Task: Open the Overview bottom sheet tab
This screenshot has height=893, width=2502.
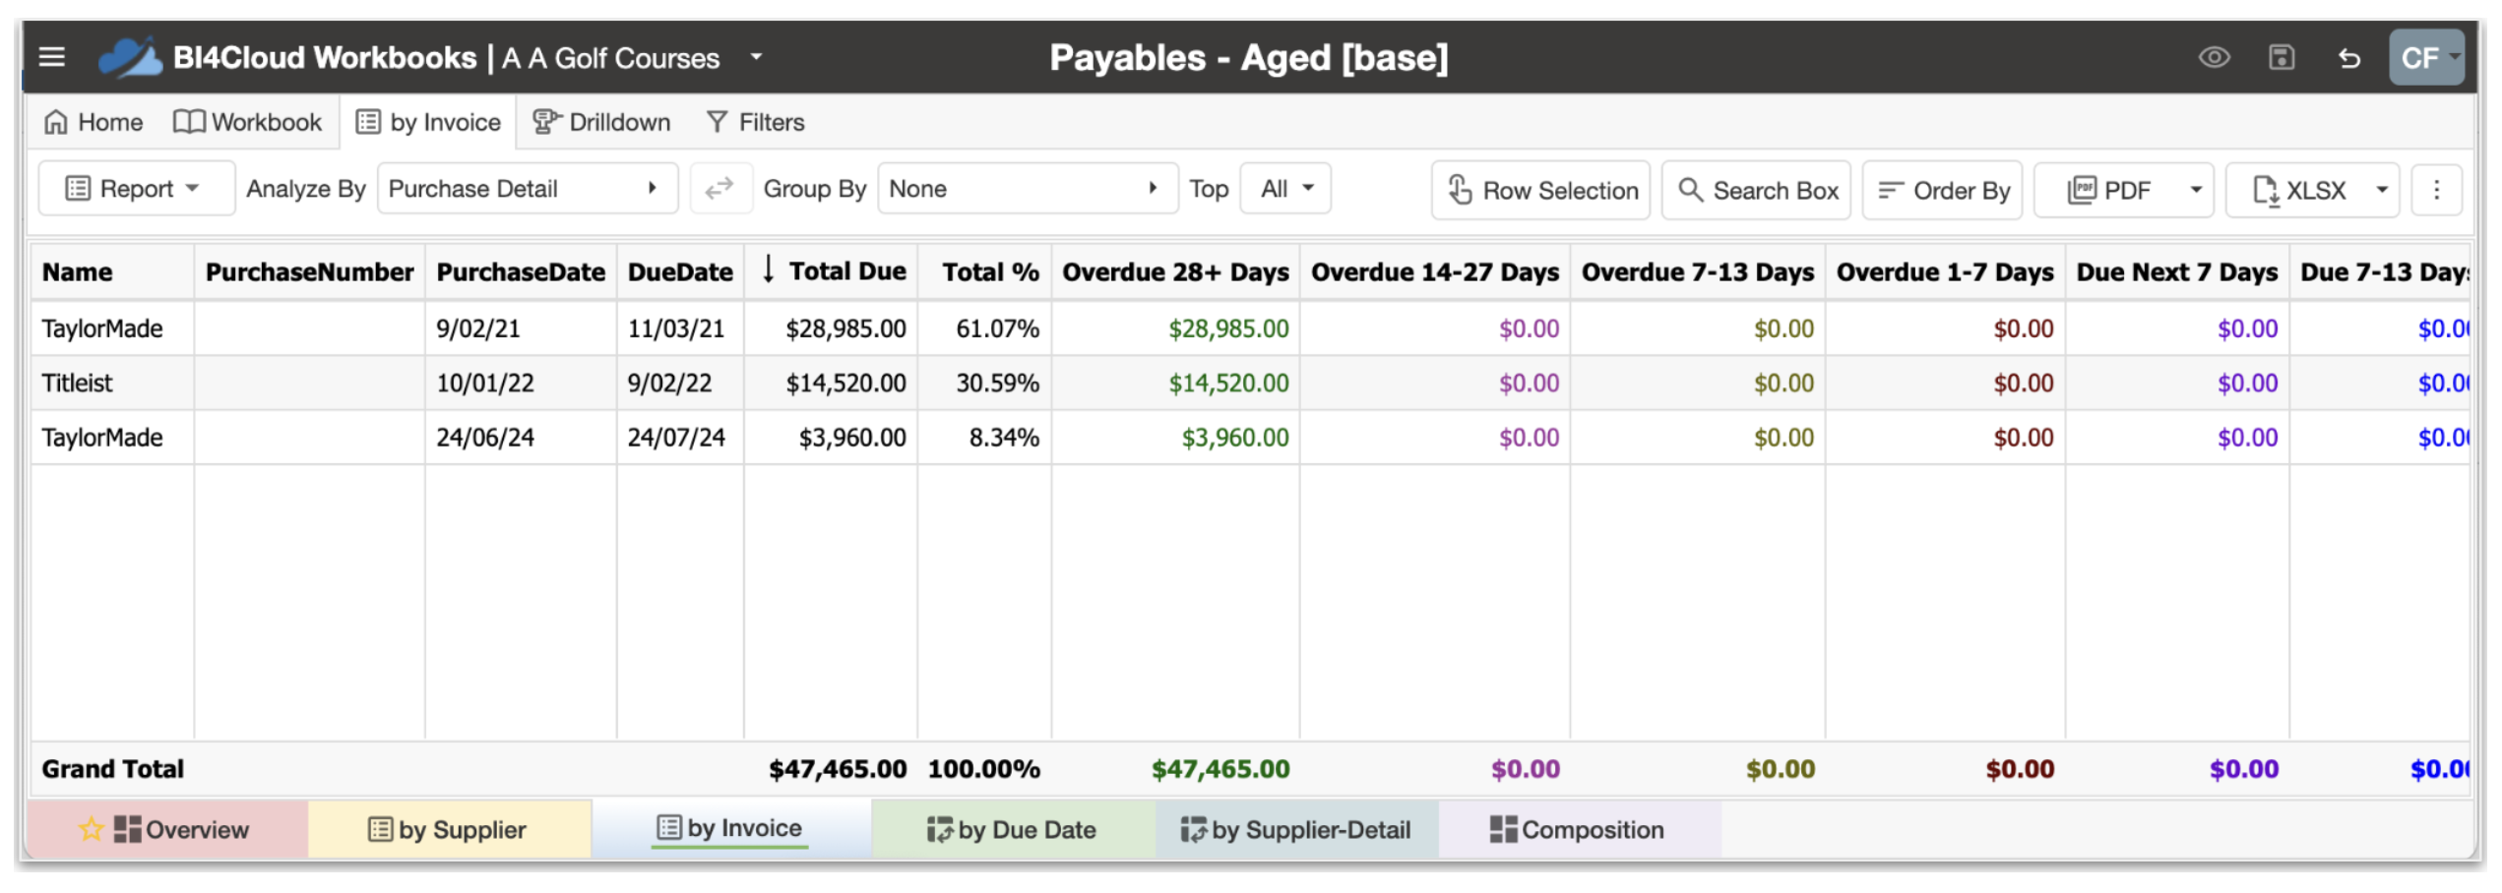Action: click(167, 829)
